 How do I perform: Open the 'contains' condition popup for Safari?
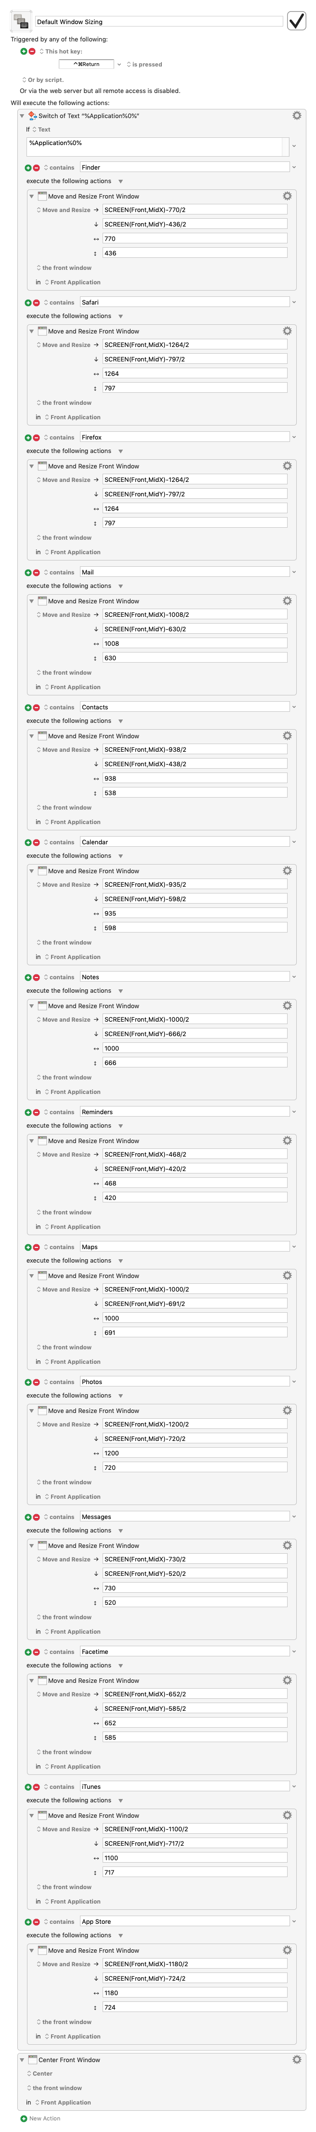(59, 302)
